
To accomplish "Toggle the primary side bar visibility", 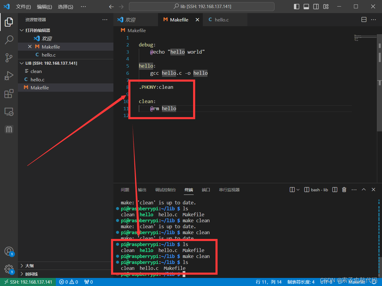I will coord(297,7).
